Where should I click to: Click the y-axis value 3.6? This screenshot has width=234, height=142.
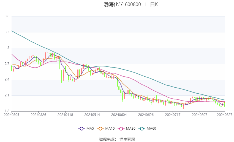[7, 16]
